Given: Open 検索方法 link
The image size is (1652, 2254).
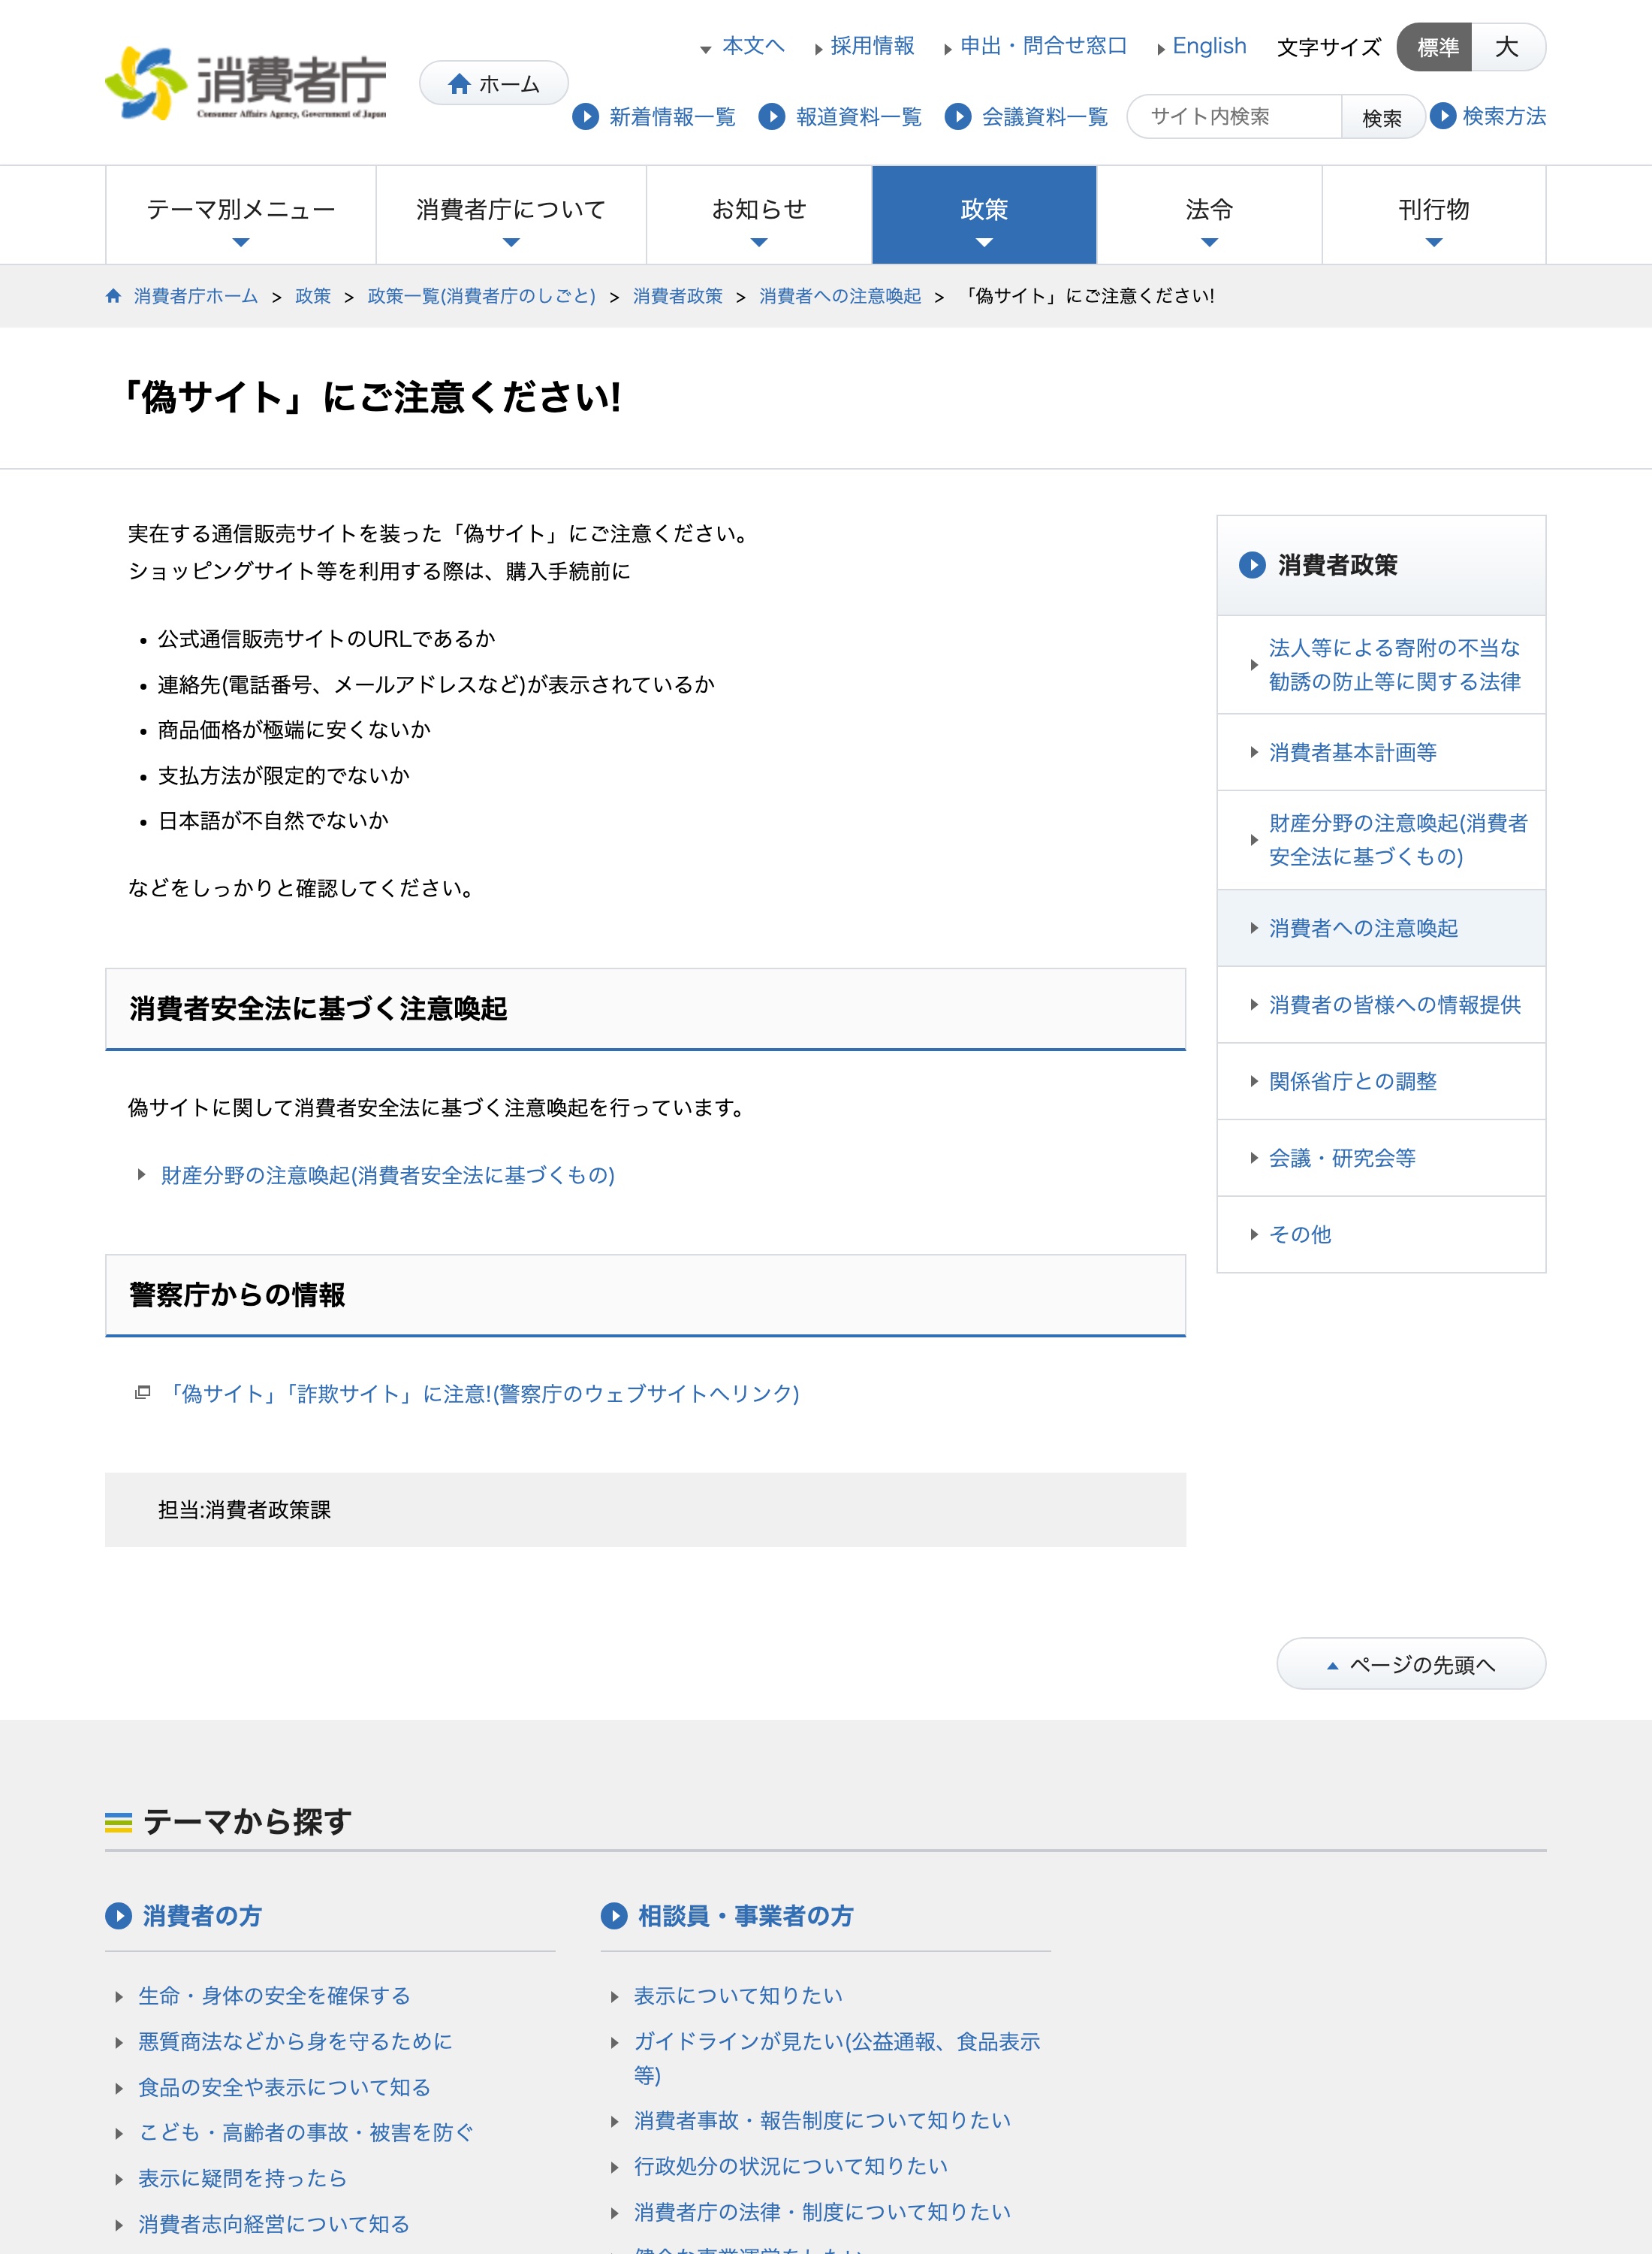Looking at the screenshot, I should pyautogui.click(x=1504, y=116).
